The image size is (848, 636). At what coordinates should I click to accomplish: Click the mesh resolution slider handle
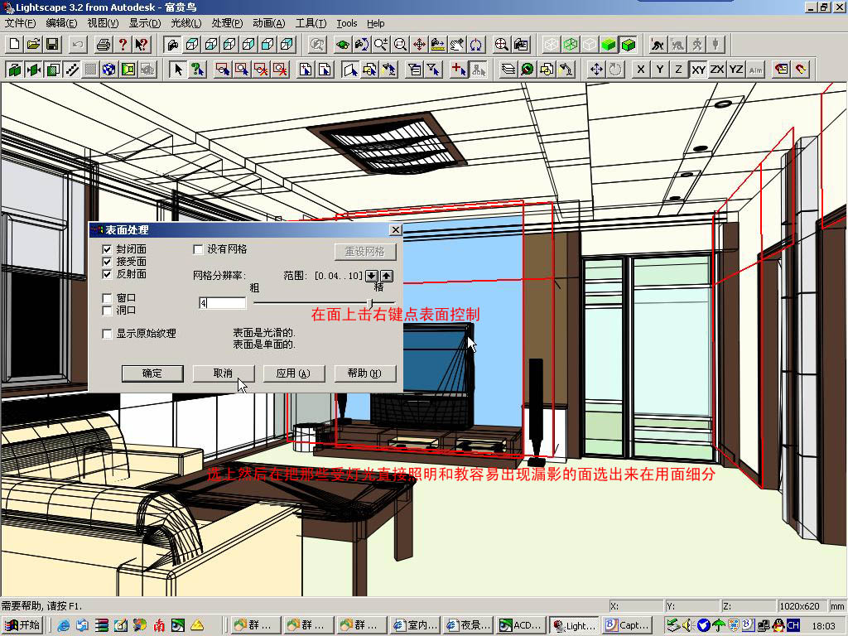(370, 303)
